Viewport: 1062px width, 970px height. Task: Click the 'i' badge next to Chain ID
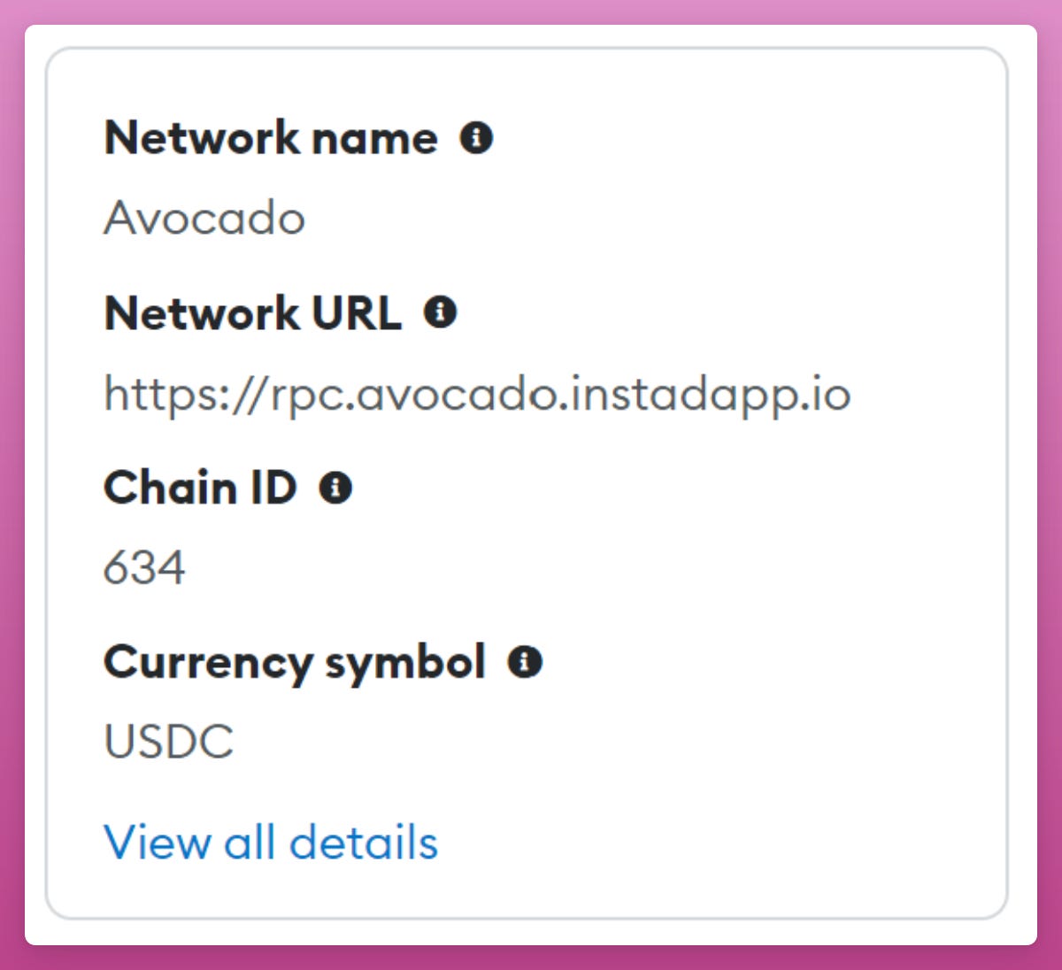pyautogui.click(x=336, y=487)
